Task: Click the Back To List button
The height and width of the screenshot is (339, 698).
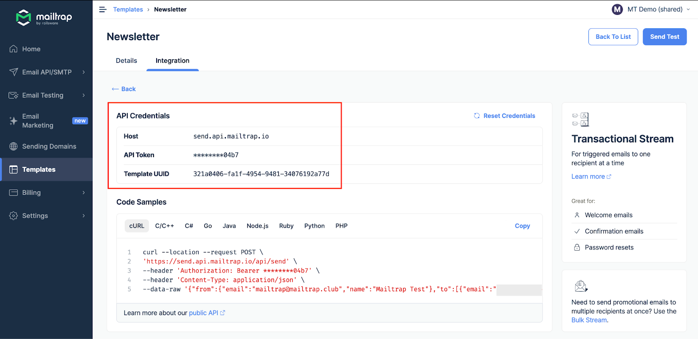Action: pos(613,37)
